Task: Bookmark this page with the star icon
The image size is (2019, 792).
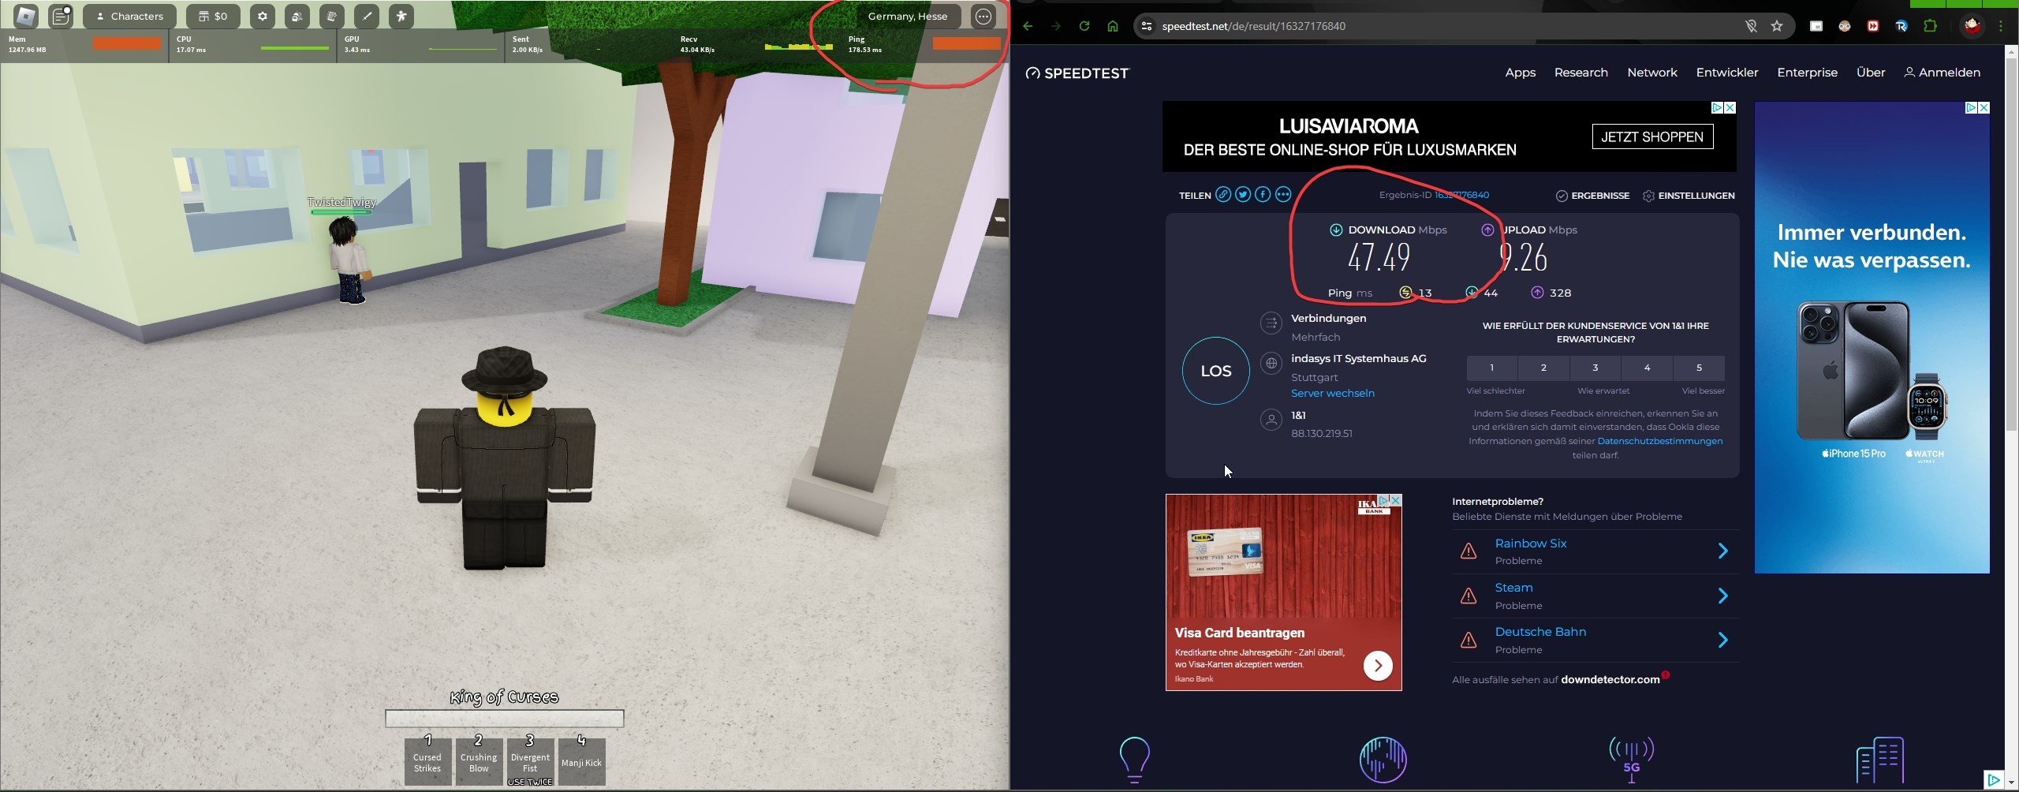Action: 1777,26
